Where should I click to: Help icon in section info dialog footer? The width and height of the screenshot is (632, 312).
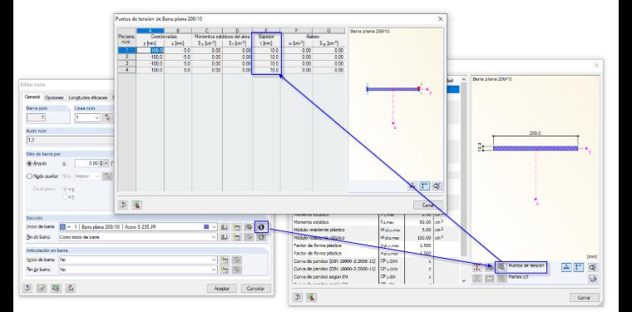298,297
